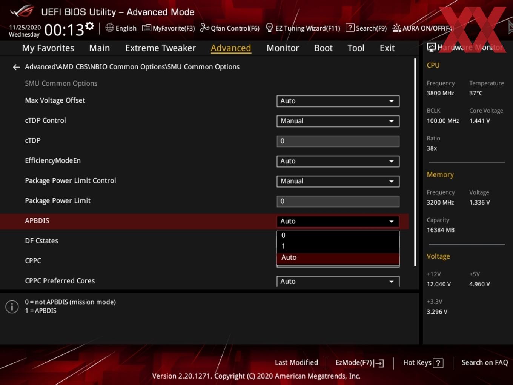
Task: Click the Core Voltage 1.441 V value
Action: click(x=479, y=121)
